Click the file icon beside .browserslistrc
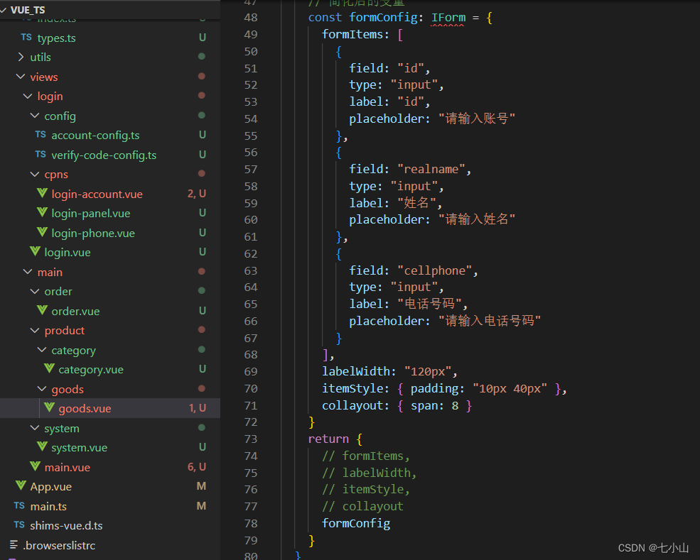The height and width of the screenshot is (560, 700). [x=14, y=545]
